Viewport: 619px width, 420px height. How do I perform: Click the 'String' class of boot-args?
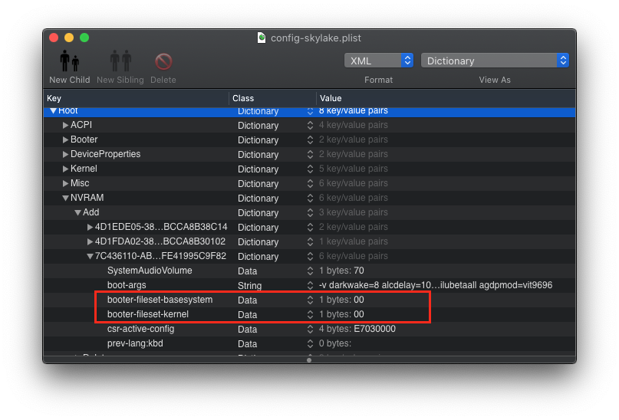pos(249,286)
